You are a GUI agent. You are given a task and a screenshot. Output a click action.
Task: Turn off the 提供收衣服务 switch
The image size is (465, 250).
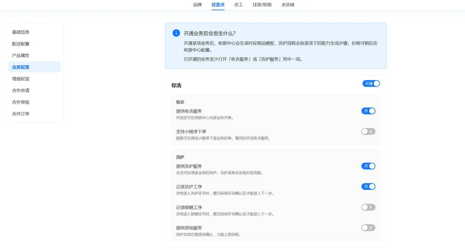pyautogui.click(x=368, y=111)
